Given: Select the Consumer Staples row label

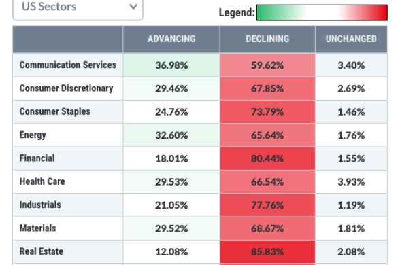Looking at the screenshot, I should (55, 111).
